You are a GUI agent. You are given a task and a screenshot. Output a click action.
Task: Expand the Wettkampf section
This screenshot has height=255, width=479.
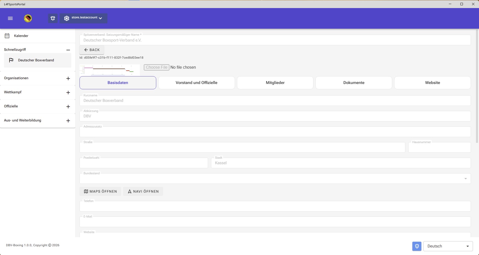68,92
